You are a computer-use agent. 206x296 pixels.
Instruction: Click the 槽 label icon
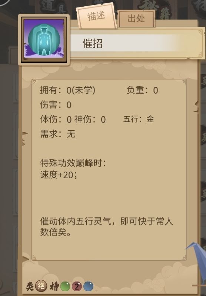[54, 286]
